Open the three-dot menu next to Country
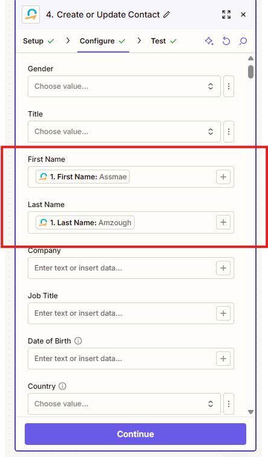Viewport: 268px width, 457px height. pos(229,404)
